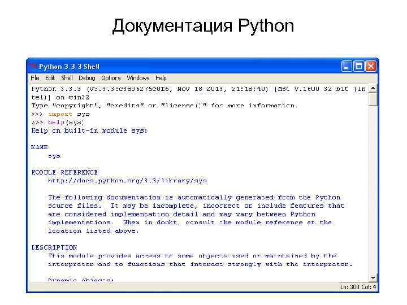Image resolution: width=407 pixels, height=305 pixels.
Task: Click the 'Help on built-in module sys:' line
Action: point(89,130)
